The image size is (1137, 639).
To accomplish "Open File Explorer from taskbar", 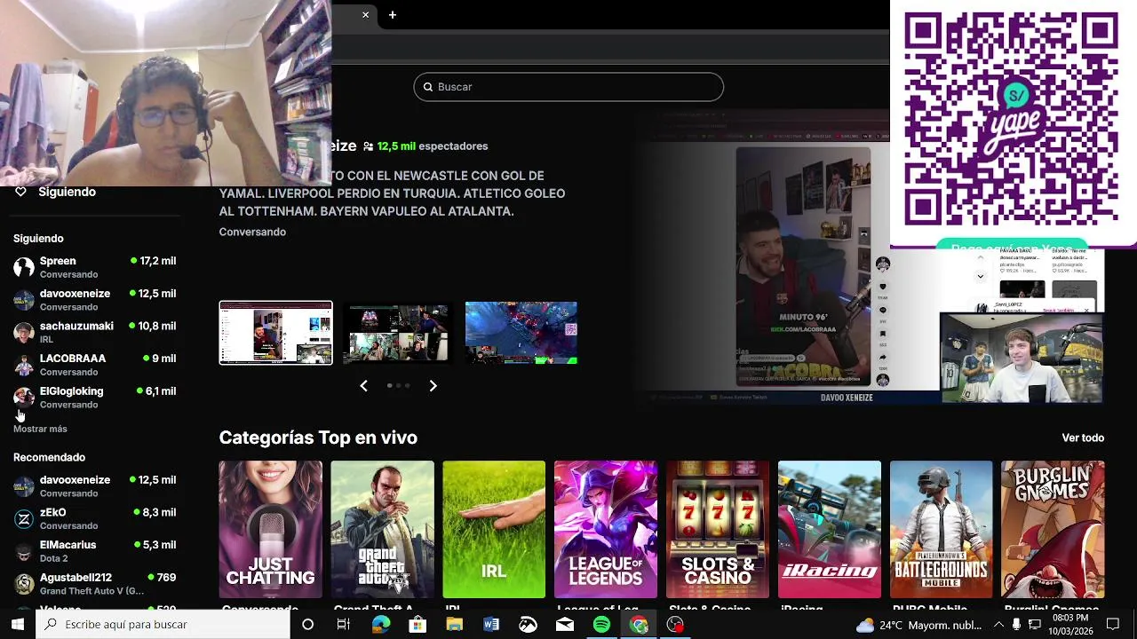I will point(455,625).
